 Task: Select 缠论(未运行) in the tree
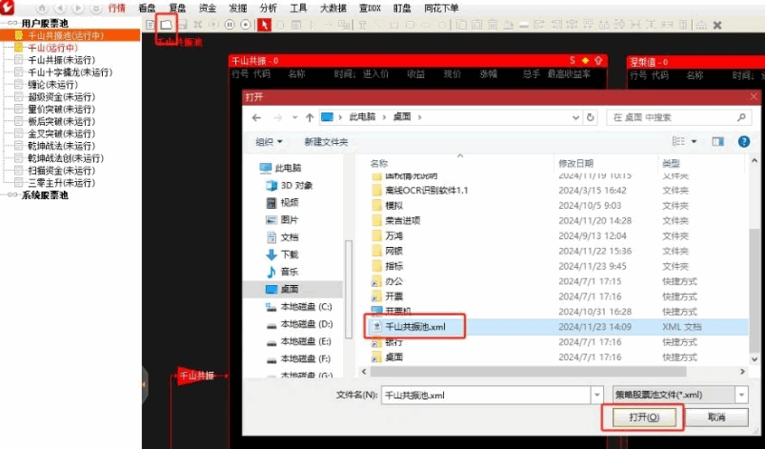52,85
